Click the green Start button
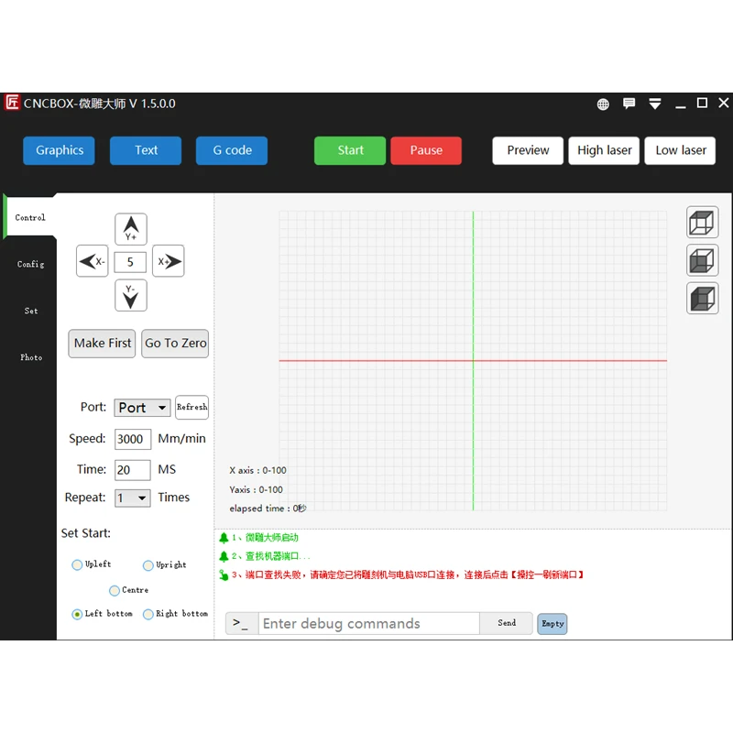Image resolution: width=733 pixels, height=733 pixels. [x=350, y=150]
